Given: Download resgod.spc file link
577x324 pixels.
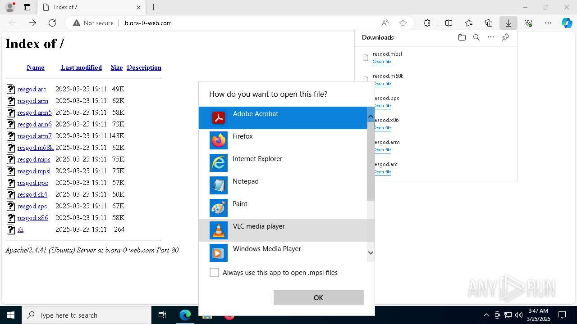Looking at the screenshot, I should tap(32, 206).
